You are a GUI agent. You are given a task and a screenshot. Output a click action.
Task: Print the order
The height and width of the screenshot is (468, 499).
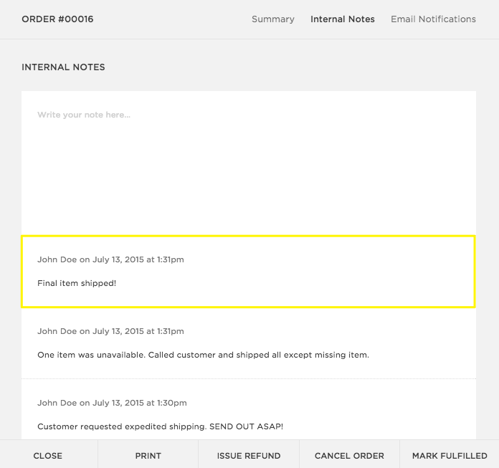[x=148, y=455]
